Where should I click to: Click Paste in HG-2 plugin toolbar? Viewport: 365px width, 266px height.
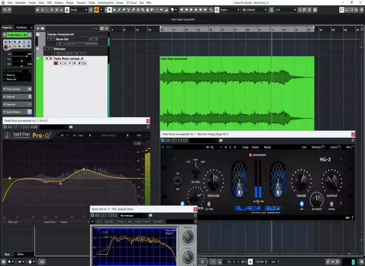pos(255,147)
